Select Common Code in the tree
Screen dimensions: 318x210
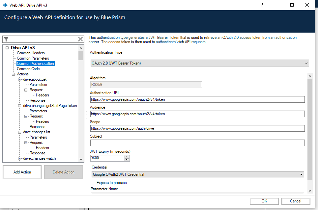click(x=28, y=69)
